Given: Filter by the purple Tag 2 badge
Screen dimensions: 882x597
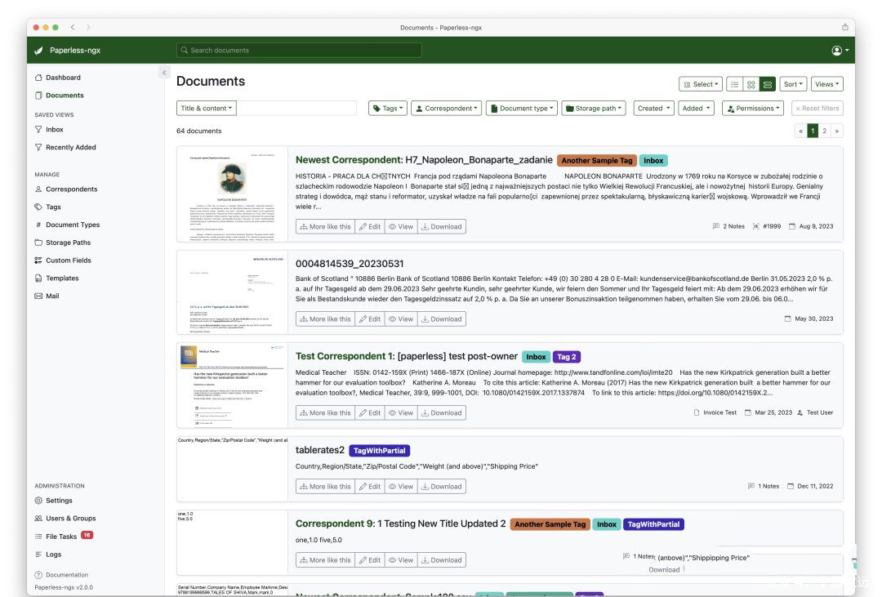Looking at the screenshot, I should point(567,357).
